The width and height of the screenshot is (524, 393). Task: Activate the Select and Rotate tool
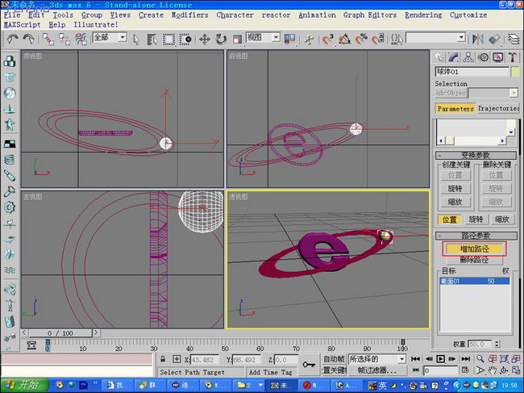[x=221, y=40]
